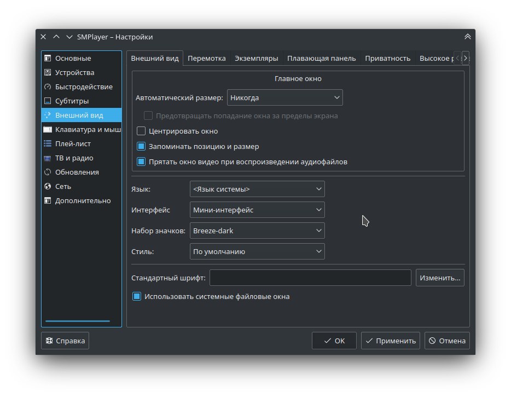
Task: Shade window with up arrow in title bar
Action: (56, 37)
